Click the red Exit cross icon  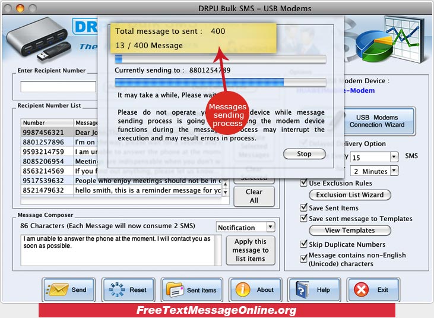pos(361,289)
